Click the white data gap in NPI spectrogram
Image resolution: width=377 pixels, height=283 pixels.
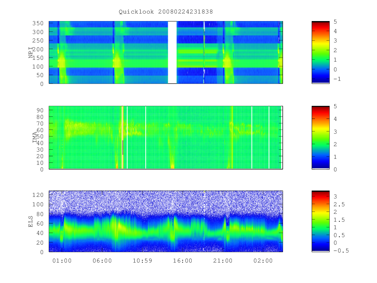click(172, 53)
